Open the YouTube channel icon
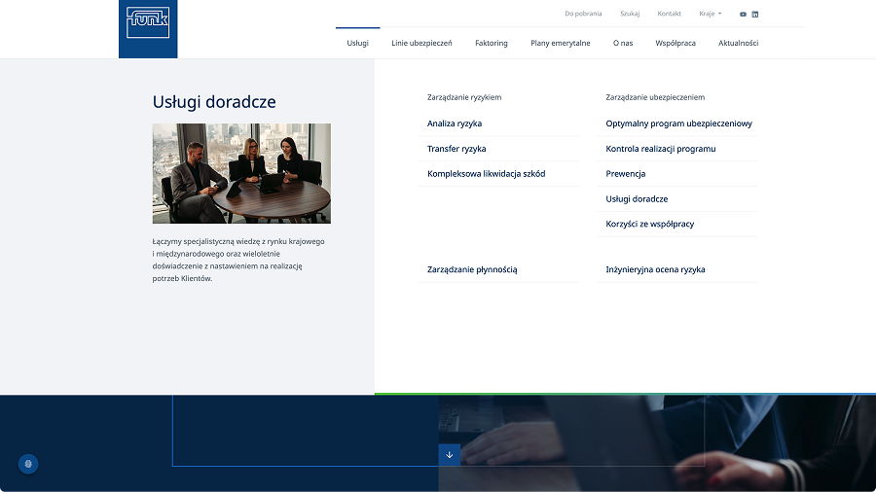Image resolution: width=876 pixels, height=492 pixels. coord(743,14)
